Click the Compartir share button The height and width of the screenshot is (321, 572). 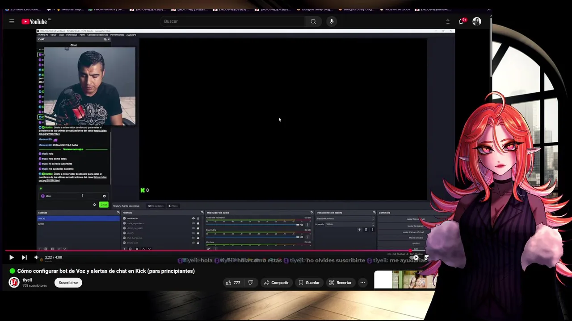point(276,283)
